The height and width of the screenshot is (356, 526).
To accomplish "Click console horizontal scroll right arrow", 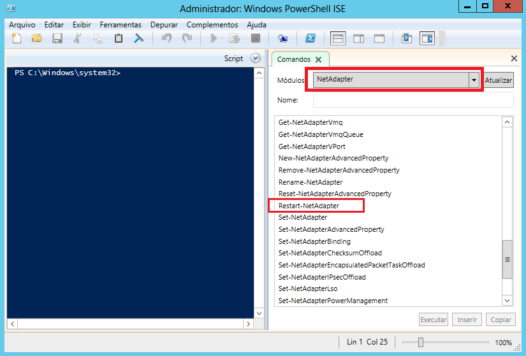I will [x=248, y=324].
